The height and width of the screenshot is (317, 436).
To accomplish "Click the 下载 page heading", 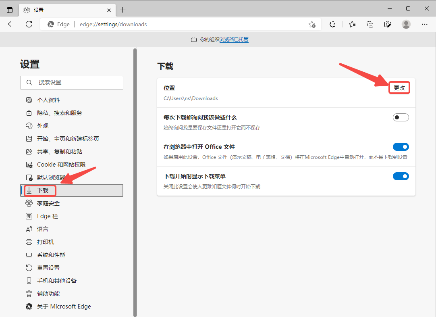I will [166, 66].
